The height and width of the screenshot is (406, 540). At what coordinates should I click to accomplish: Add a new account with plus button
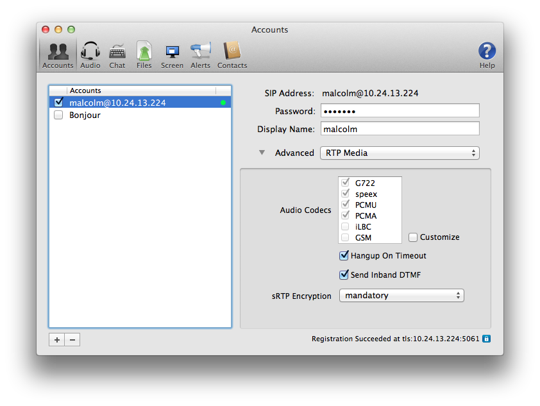56,340
